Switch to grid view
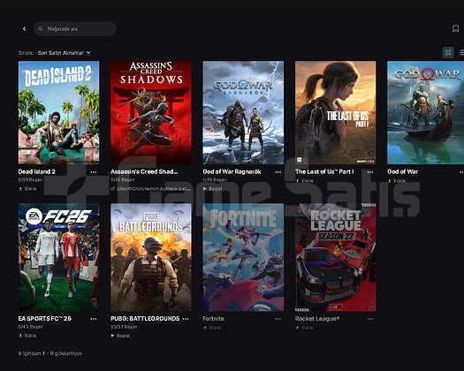 448,53
